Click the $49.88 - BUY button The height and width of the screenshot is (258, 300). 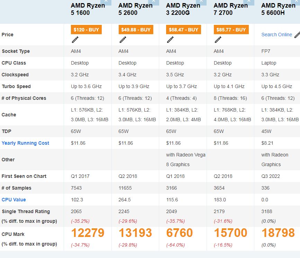point(136,30)
